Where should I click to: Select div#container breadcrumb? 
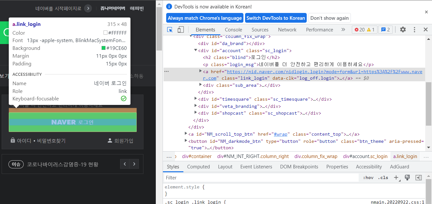click(197, 156)
